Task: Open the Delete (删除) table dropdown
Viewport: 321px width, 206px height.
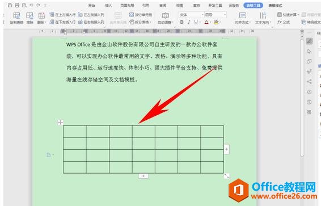Action: [41, 18]
